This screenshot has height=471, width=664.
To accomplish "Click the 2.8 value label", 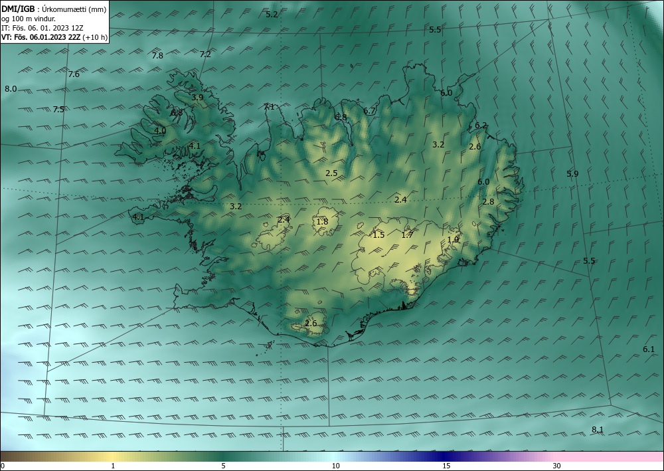I will click(488, 201).
